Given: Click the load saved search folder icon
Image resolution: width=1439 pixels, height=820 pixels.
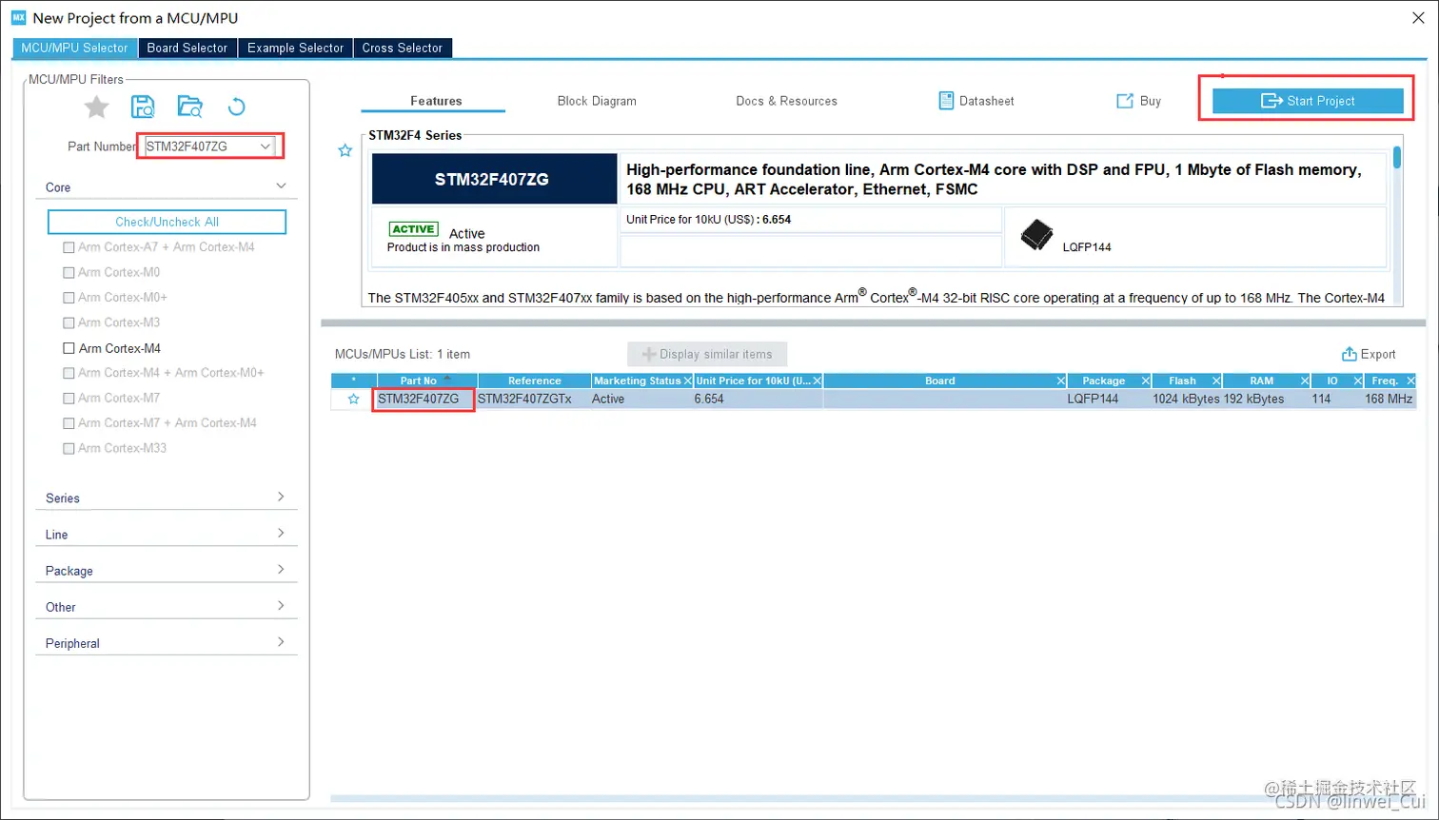Looking at the screenshot, I should tap(190, 107).
